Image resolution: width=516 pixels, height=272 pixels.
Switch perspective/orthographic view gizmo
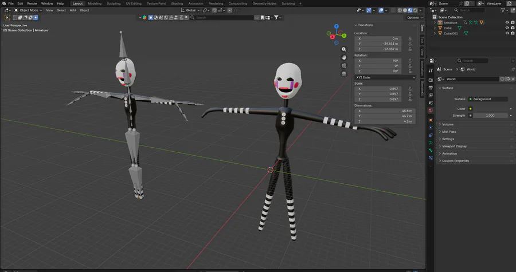[344, 74]
